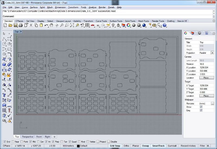This screenshot has height=149, width=217.
Task: Select the Cut scissors icon
Action: pyautogui.click(x=31, y=25)
